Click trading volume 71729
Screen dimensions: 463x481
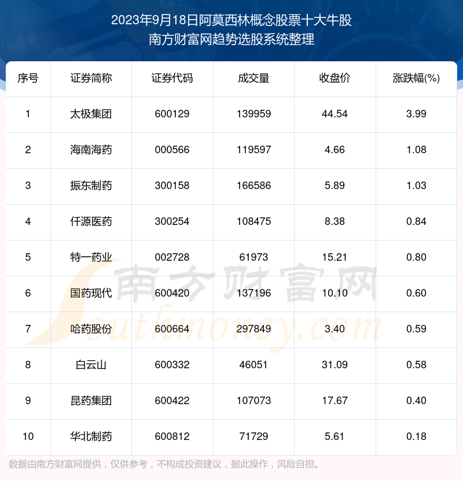(x=253, y=436)
